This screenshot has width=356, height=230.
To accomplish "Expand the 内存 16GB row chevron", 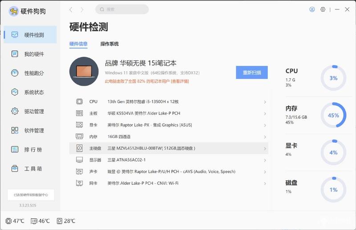I will click(x=265, y=137).
